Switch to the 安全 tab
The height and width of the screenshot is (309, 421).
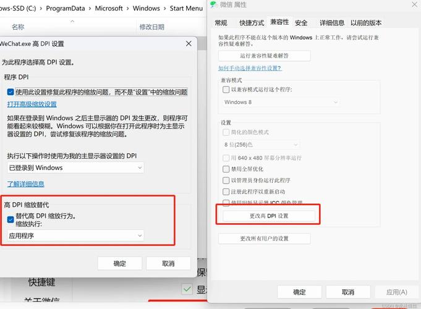[301, 23]
